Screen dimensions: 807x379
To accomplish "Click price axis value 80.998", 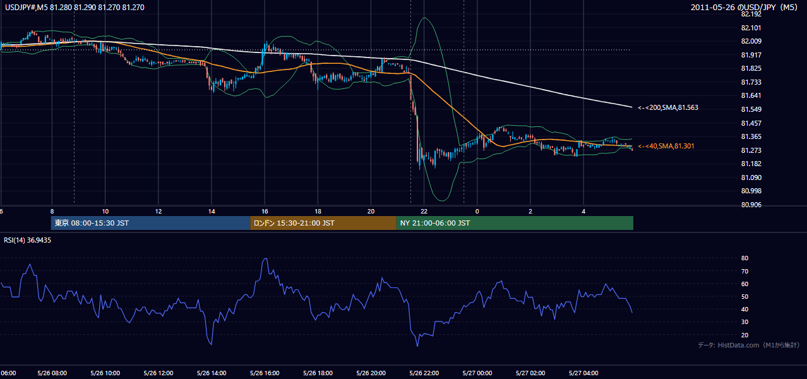I will [751, 191].
